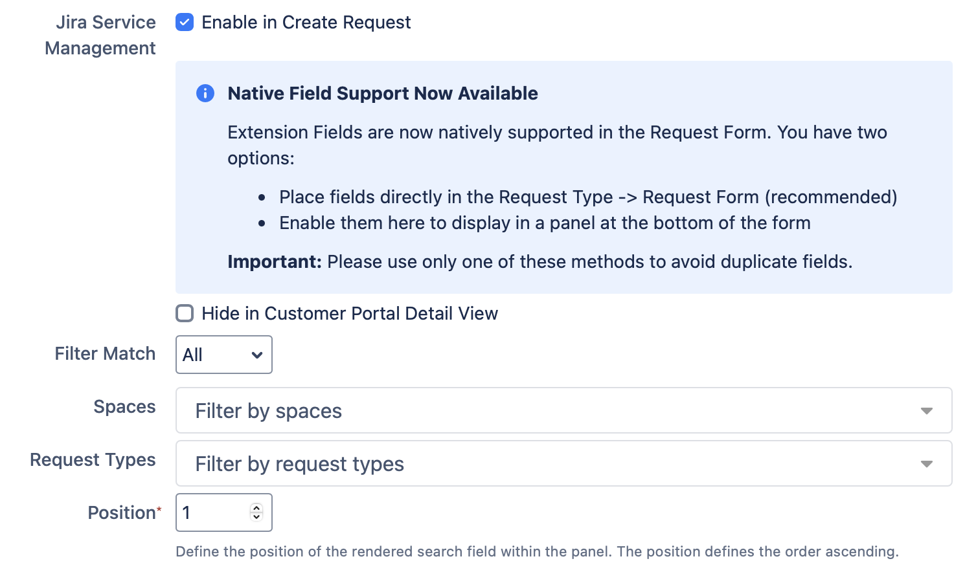Click the Important duplicate fields warning text

[x=539, y=261]
